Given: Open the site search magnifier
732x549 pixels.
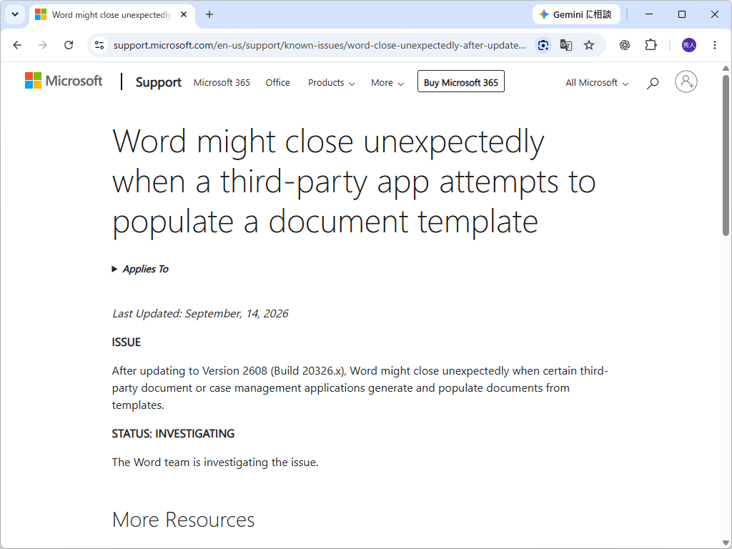Looking at the screenshot, I should (x=652, y=83).
